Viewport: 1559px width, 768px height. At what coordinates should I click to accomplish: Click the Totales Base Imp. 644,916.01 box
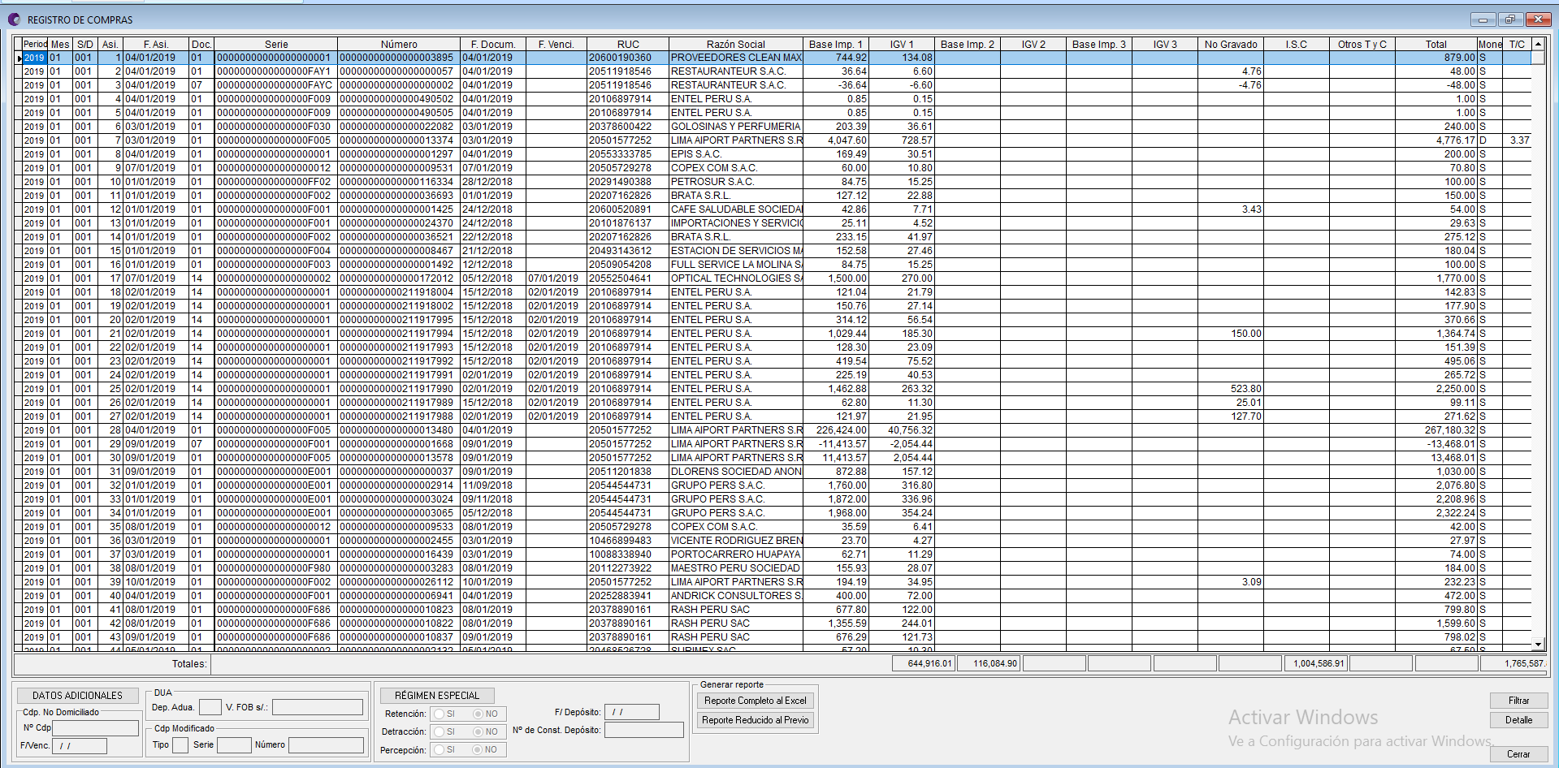pyautogui.click(x=924, y=663)
